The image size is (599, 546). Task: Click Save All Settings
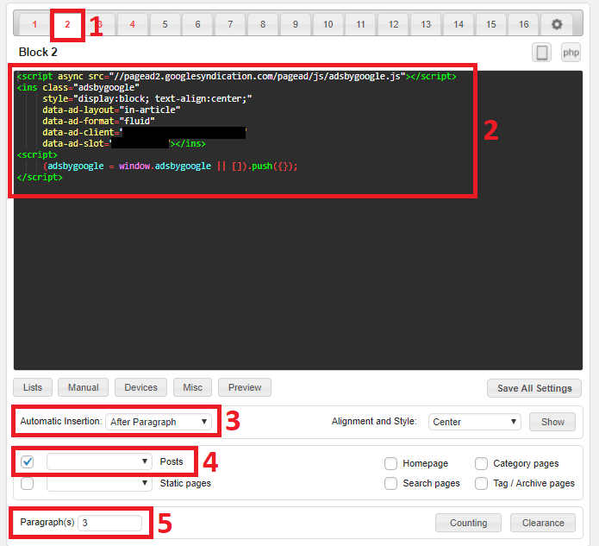[x=534, y=388]
